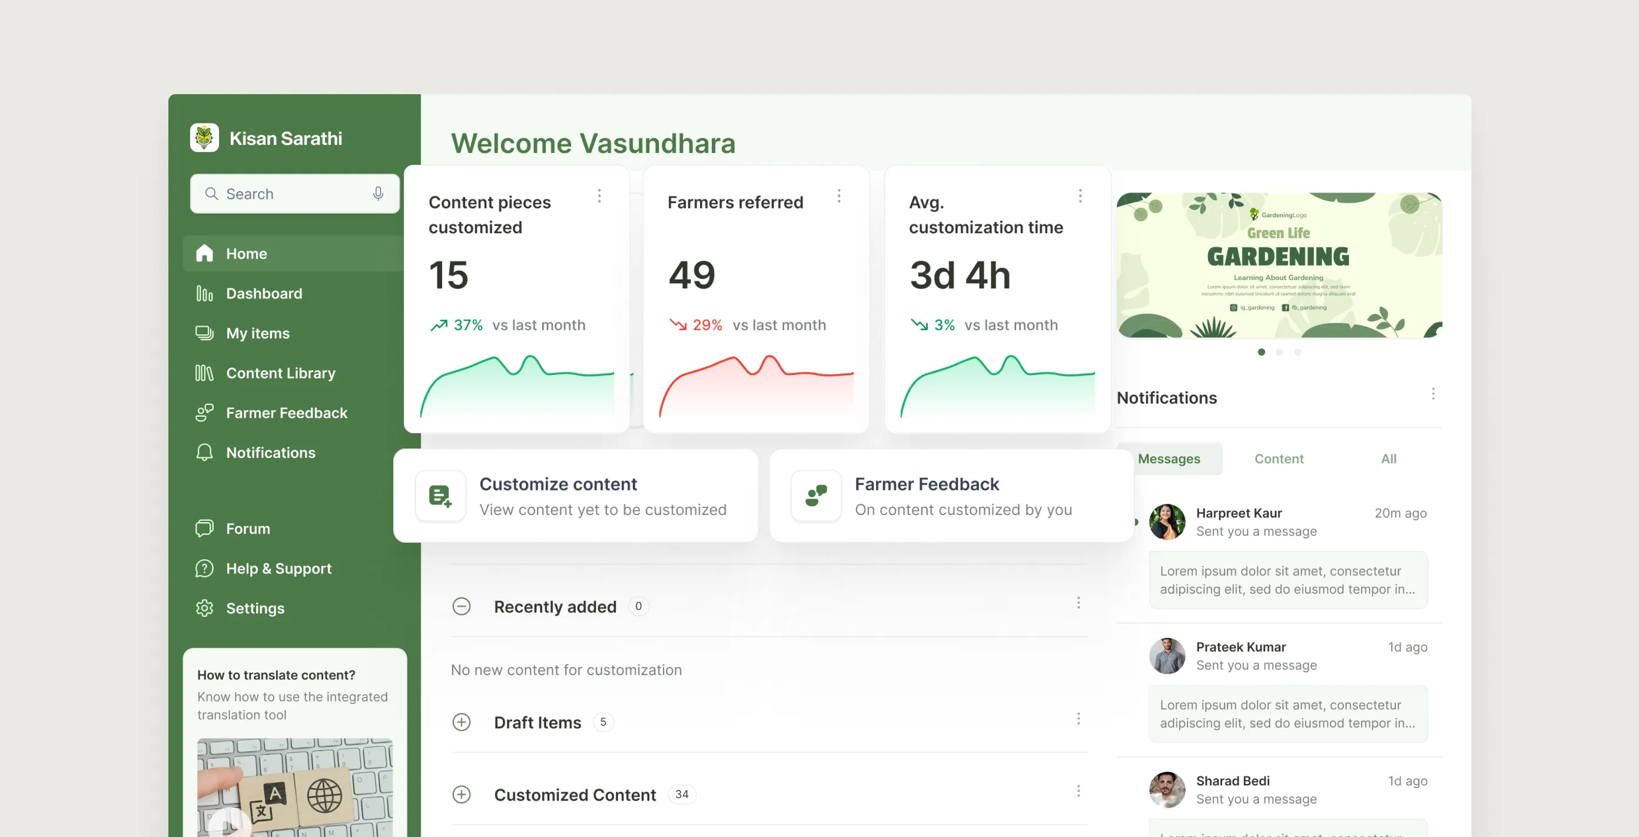
Task: Expand the Draft Items section
Action: tap(462, 722)
